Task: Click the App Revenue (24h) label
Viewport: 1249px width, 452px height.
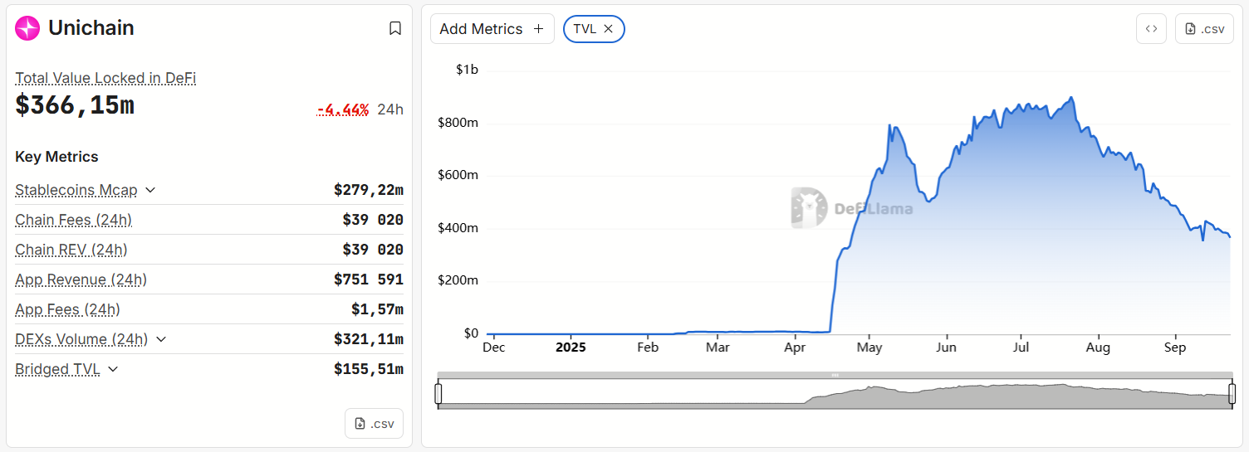Action: 81,279
